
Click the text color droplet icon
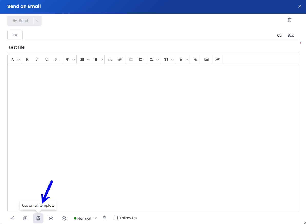pyautogui.click(x=181, y=60)
